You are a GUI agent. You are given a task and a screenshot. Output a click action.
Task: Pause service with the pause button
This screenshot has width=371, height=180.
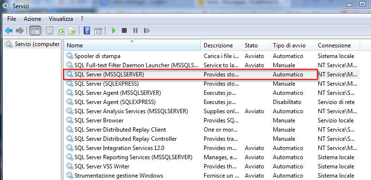pyautogui.click(x=135, y=30)
